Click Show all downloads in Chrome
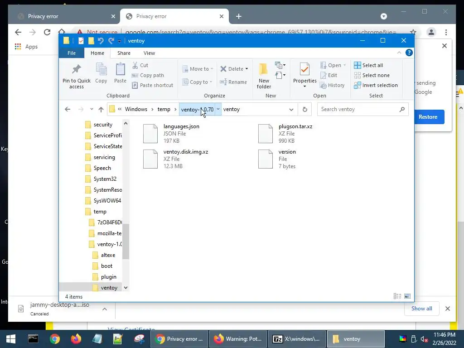 421,308
